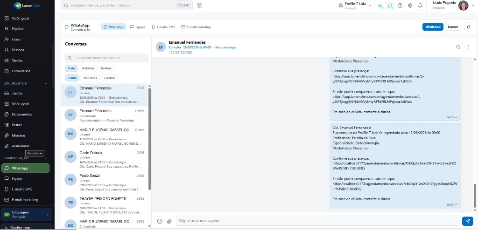This screenshot has height=230, width=478.
Task: Switch to the Equipe tab
Action: click(x=138, y=27)
